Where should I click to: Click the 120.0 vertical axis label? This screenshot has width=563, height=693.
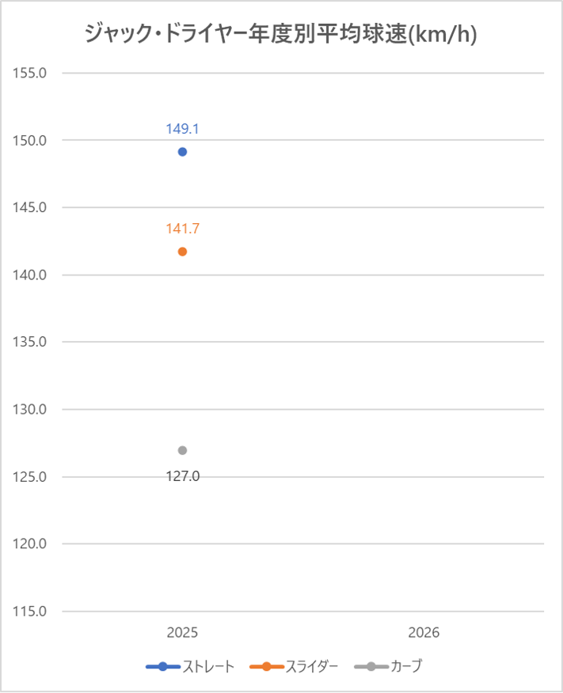click(31, 543)
